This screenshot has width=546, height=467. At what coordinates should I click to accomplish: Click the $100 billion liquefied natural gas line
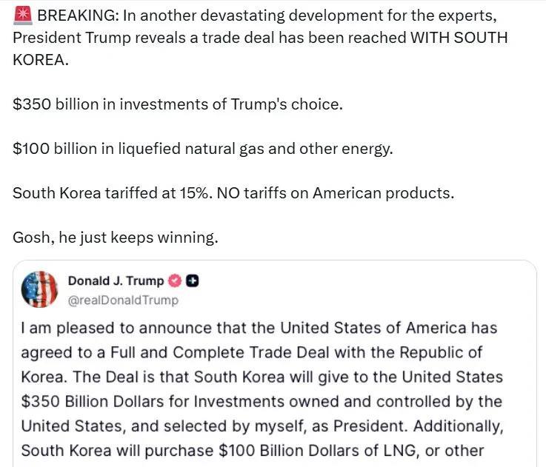[202, 149]
